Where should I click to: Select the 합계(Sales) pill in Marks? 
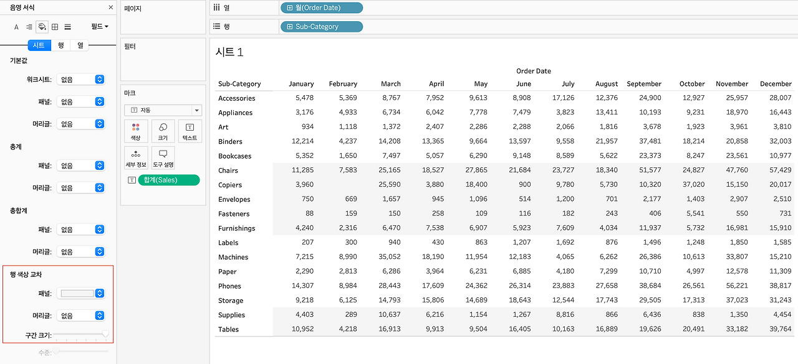click(169, 180)
